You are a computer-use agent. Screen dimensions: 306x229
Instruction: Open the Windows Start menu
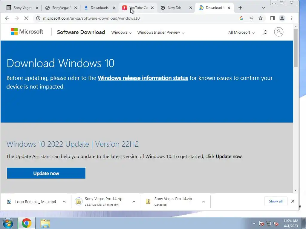[8, 223]
